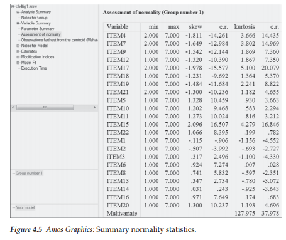
Task: Expand the Modification Indices node
Action: tap(18, 57)
